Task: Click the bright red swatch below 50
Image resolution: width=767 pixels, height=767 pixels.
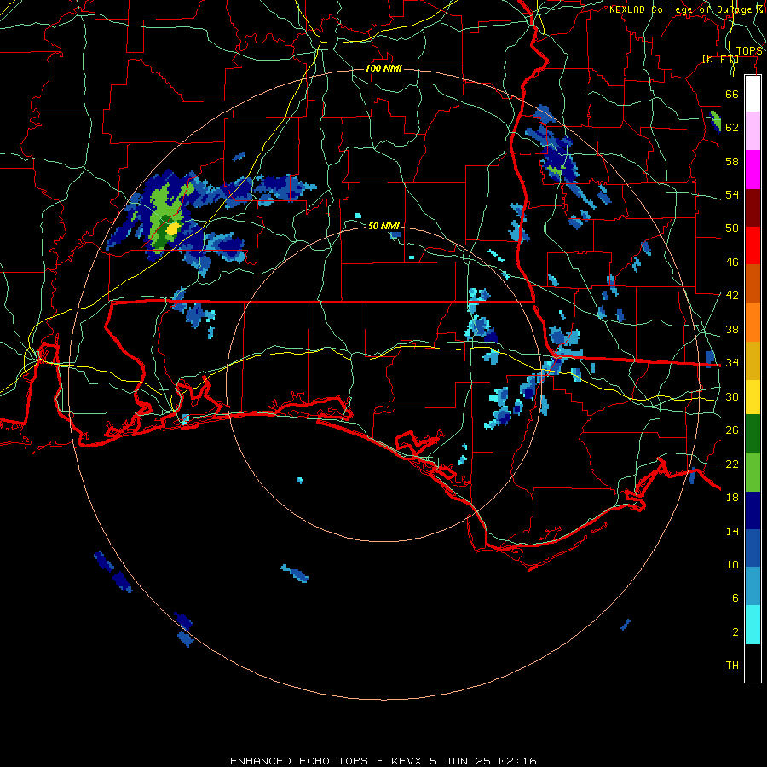Action: pos(753,245)
